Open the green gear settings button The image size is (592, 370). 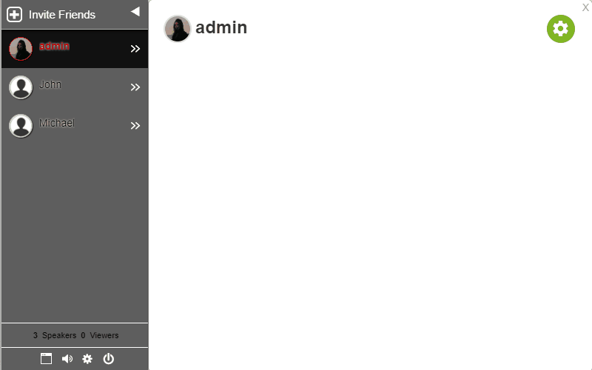pyautogui.click(x=561, y=29)
